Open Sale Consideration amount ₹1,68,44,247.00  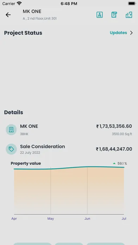114,149
